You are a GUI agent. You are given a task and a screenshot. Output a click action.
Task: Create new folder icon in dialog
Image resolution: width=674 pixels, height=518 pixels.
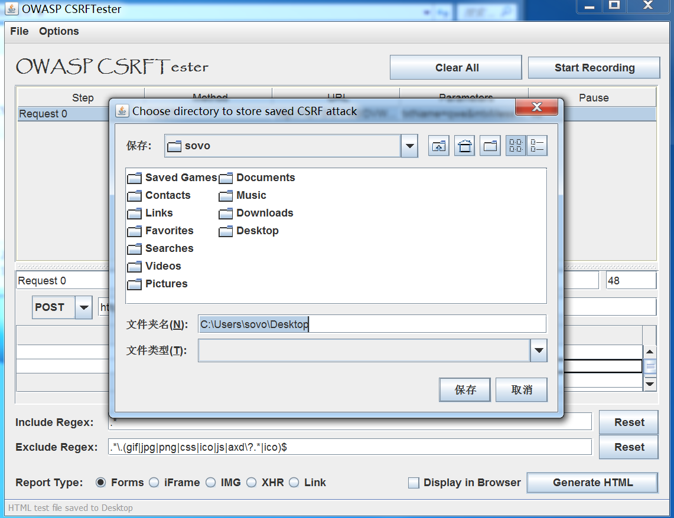490,146
